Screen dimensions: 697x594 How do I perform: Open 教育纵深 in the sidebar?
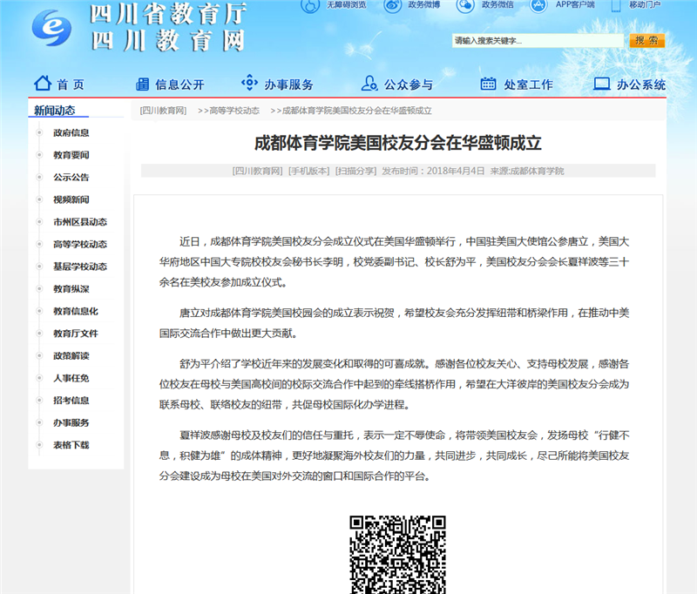coord(71,289)
